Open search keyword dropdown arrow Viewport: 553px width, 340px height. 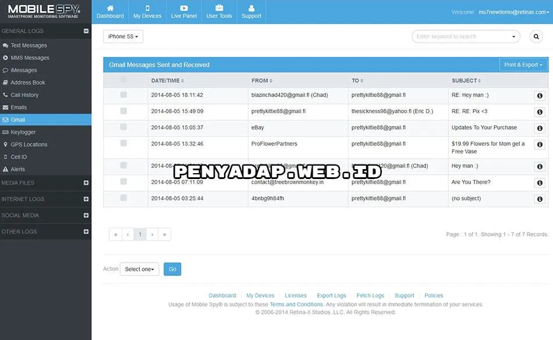click(x=513, y=37)
